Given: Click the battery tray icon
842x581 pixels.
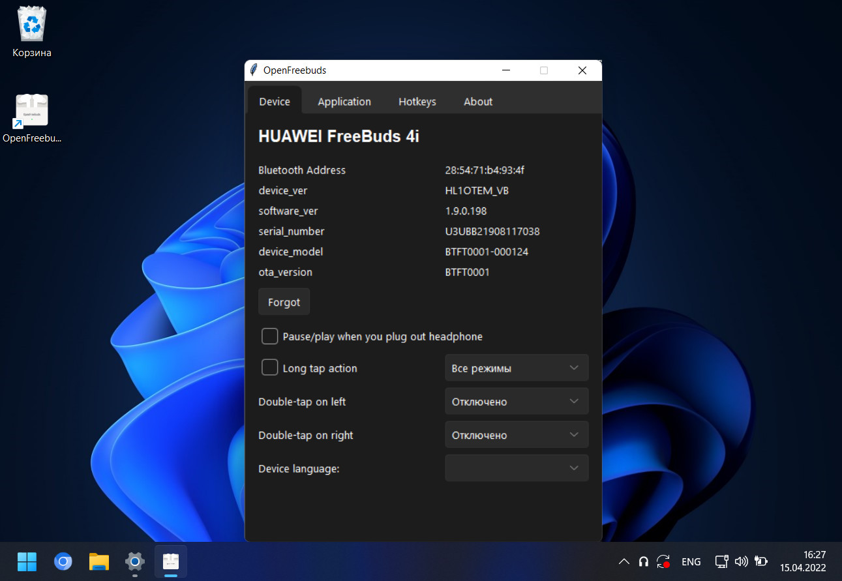Looking at the screenshot, I should [761, 561].
